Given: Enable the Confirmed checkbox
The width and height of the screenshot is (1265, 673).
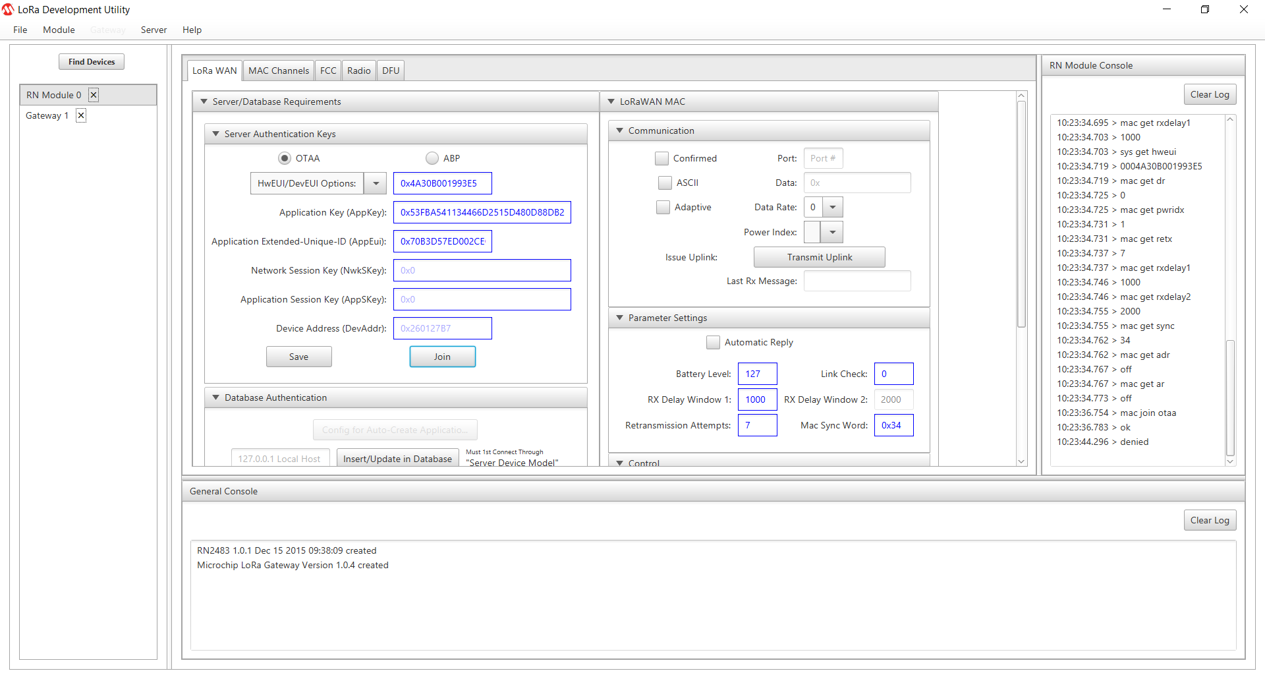Looking at the screenshot, I should click(x=661, y=158).
